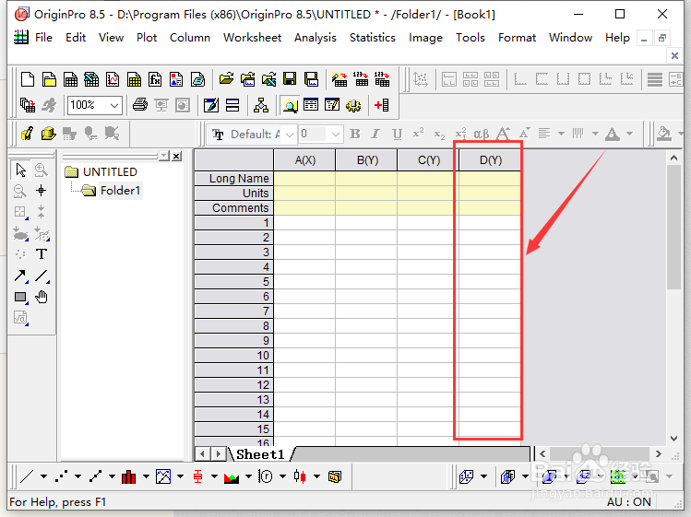Toggle Superscript formatting
691x517 pixels.
418,134
